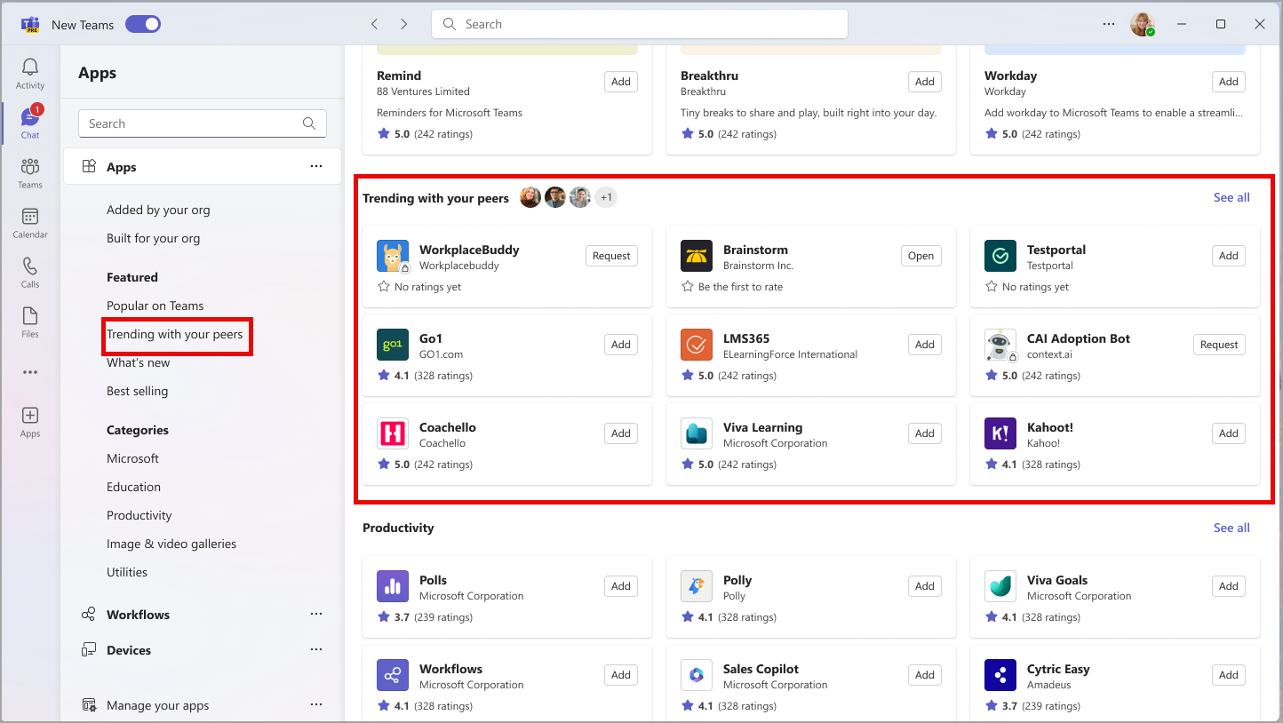This screenshot has height=723, width=1283.
Task: Click the Viva Learning app icon
Action: [697, 433]
